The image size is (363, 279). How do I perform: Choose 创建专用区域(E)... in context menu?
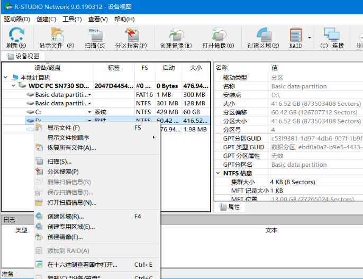pos(97,227)
